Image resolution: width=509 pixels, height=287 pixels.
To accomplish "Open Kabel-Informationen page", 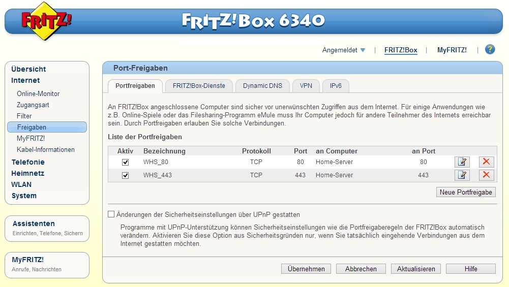I will click(46, 150).
